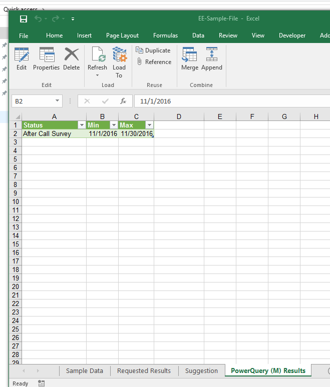Screen dimensions: 330x387
Task: Click the Load To icon
Action: [119, 55]
